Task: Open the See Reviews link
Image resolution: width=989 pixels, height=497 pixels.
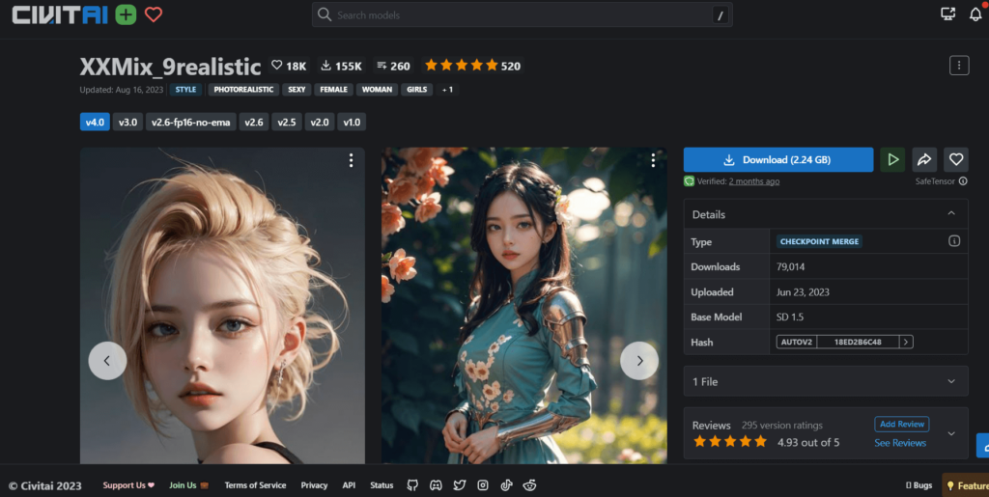Action: pyautogui.click(x=899, y=443)
